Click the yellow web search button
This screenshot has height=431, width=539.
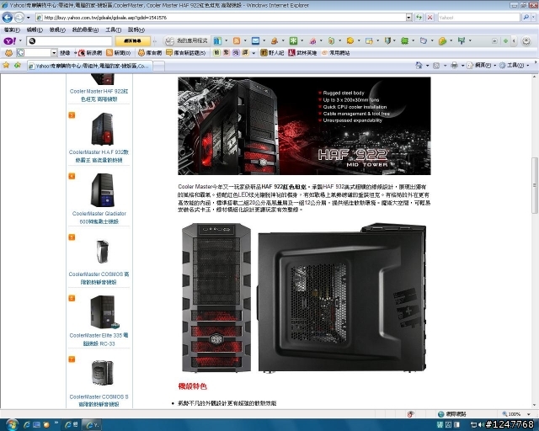[132, 41]
